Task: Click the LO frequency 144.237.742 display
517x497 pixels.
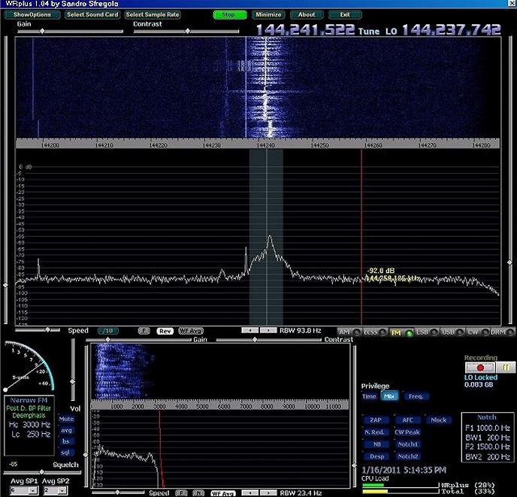Action: pos(452,30)
